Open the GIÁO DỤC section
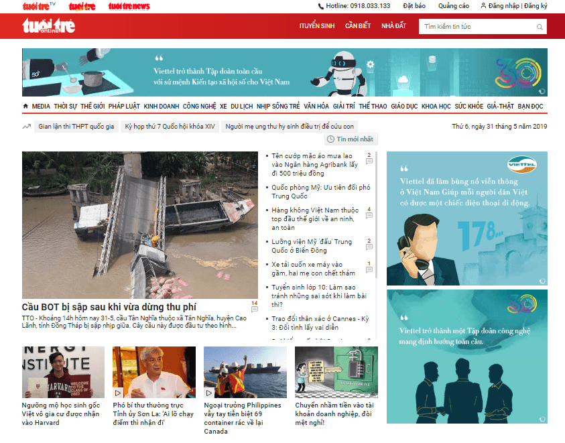Viewport: 565px width, 443px height. click(404, 107)
